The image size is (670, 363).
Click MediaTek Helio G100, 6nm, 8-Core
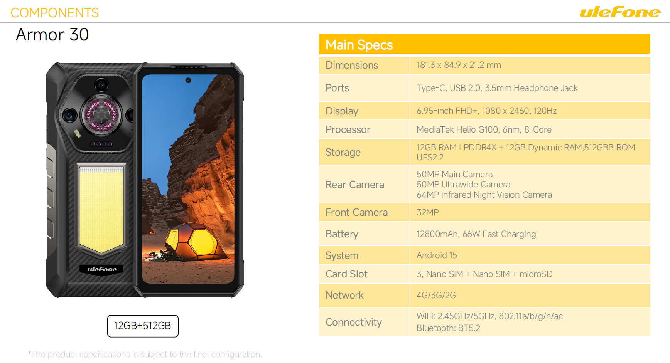484,129
